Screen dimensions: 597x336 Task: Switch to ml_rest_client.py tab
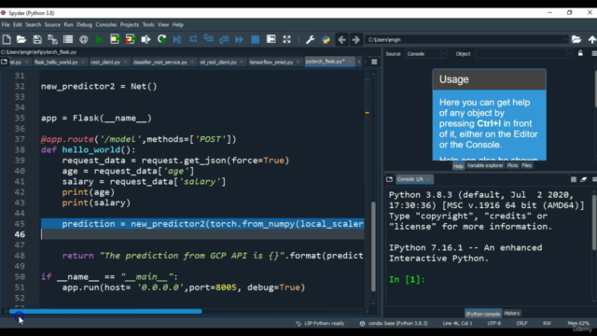coord(218,63)
